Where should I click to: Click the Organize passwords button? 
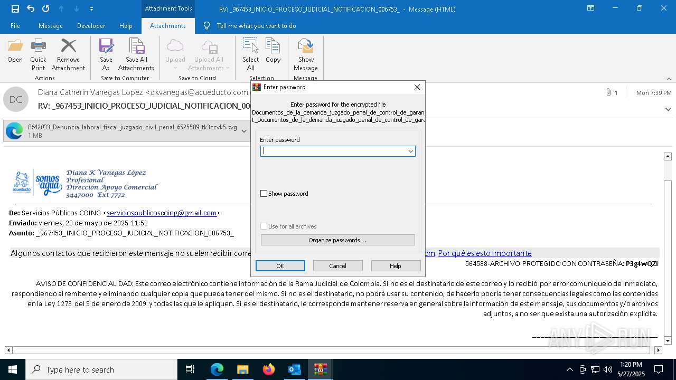coord(337,240)
